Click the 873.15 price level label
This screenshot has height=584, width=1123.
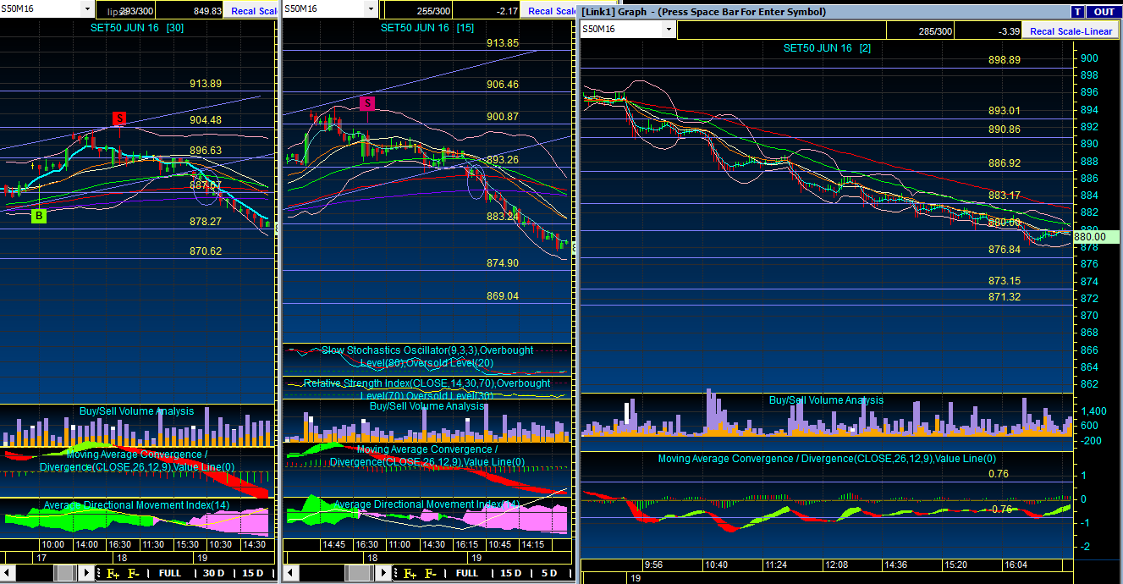click(x=1005, y=281)
